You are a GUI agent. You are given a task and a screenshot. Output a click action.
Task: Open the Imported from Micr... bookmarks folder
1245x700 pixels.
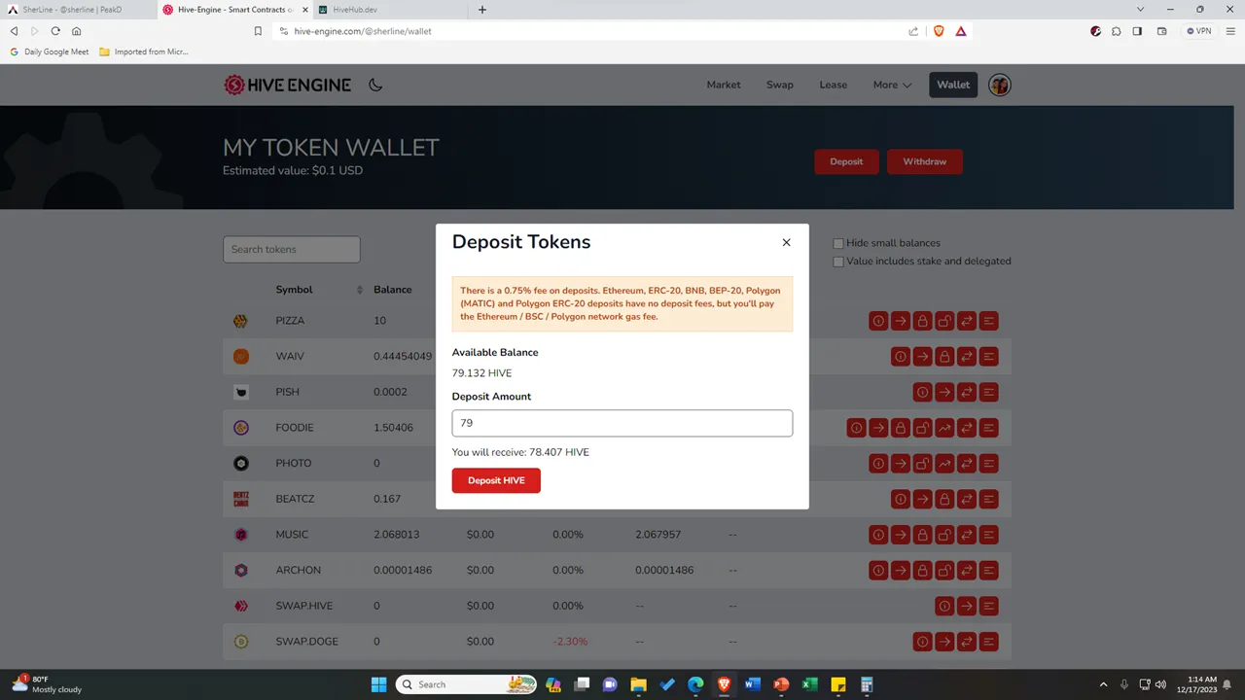click(144, 52)
